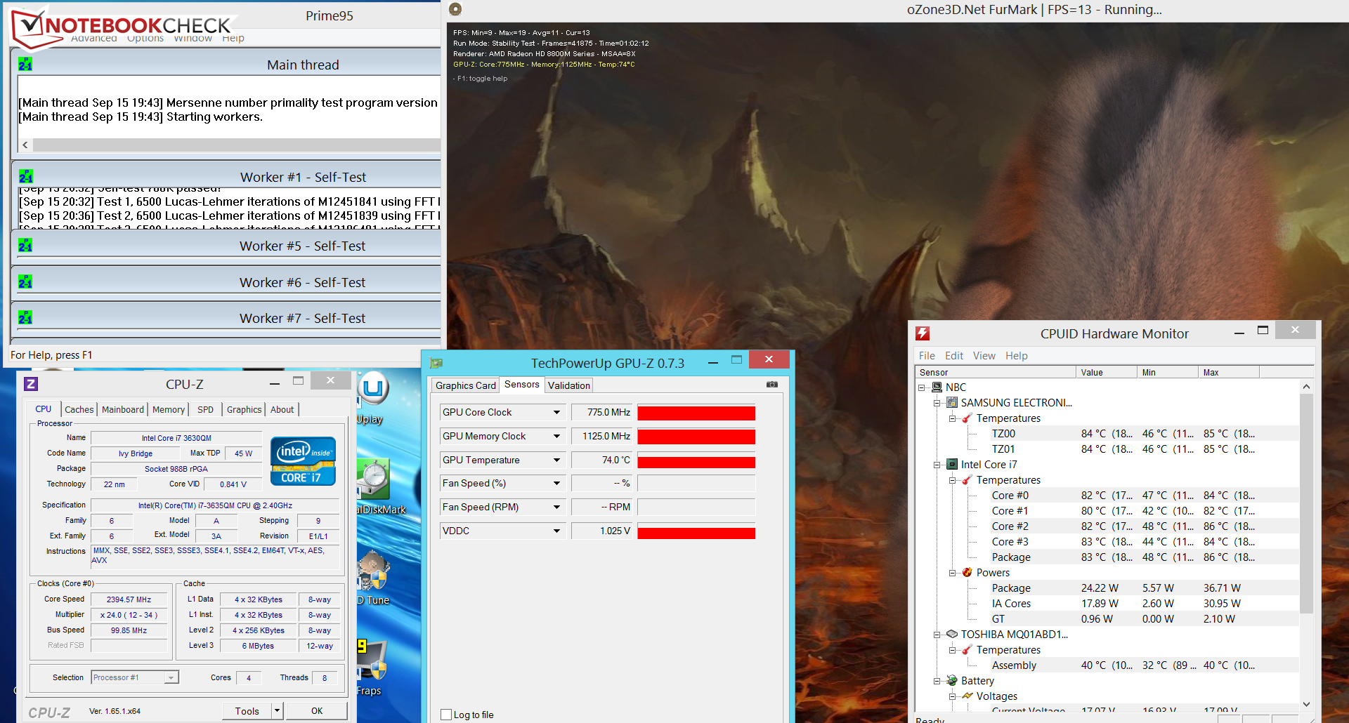1349x723 pixels.
Task: Click the Intel Core i7 logo in CPU-Z
Action: tap(304, 461)
